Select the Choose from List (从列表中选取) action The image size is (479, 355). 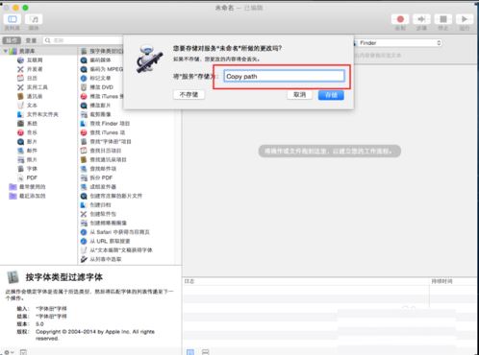[x=106, y=259]
